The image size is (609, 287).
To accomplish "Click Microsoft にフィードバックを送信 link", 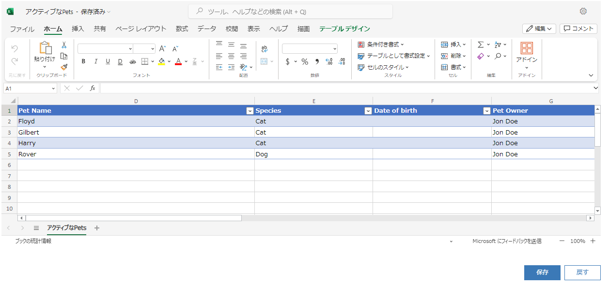I will (507, 241).
